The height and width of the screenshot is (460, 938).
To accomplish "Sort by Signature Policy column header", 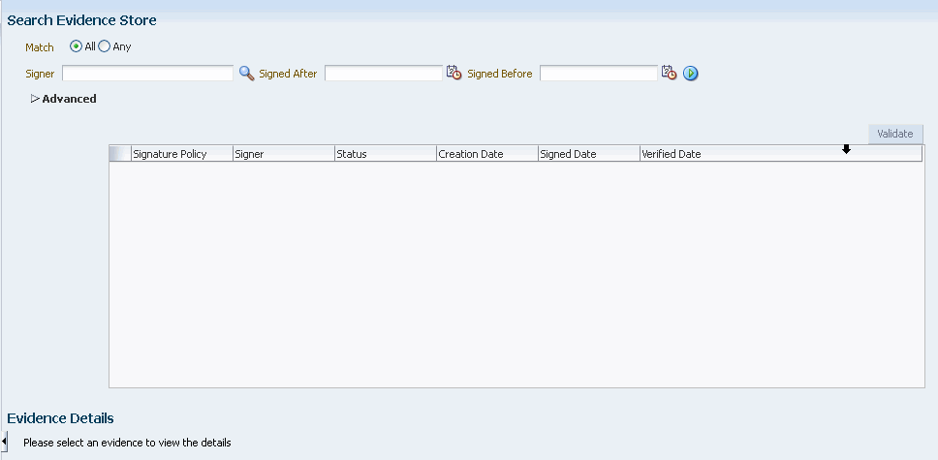I will click(182, 154).
